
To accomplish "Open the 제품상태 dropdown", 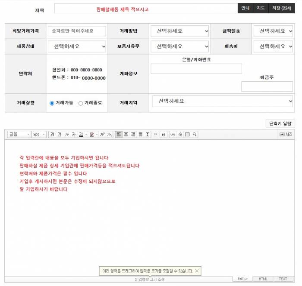I will (77, 46).
